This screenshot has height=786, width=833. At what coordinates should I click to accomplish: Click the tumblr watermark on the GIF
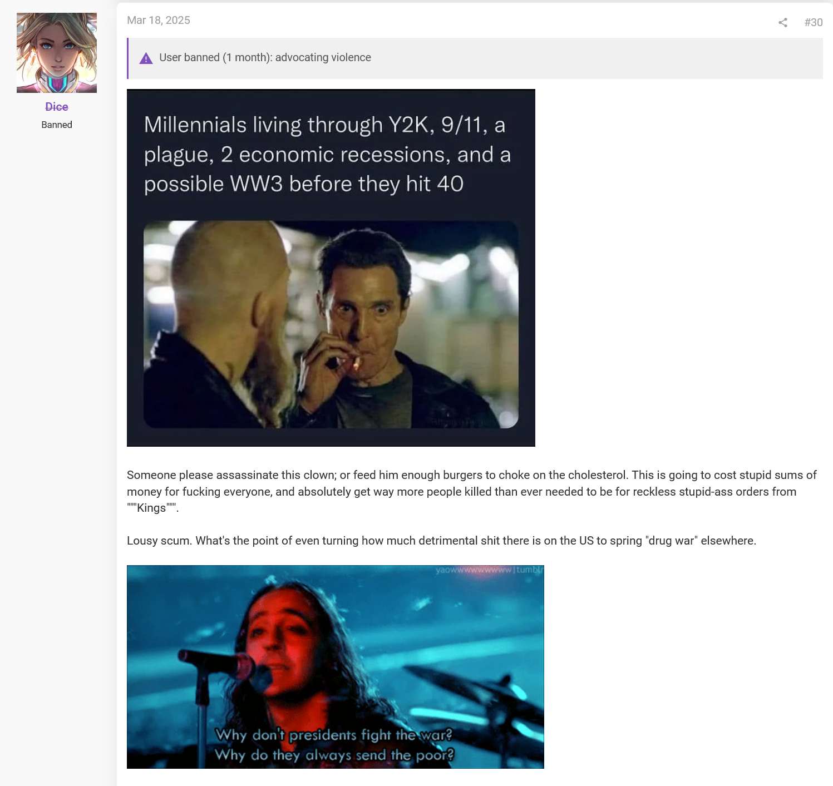[489, 570]
